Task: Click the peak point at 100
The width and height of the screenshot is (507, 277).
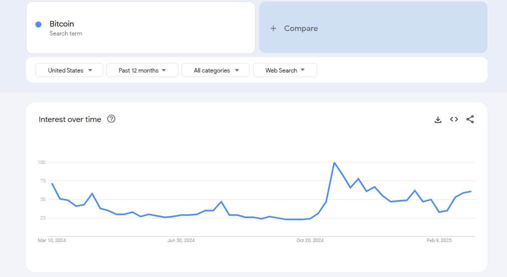Action: (334, 162)
